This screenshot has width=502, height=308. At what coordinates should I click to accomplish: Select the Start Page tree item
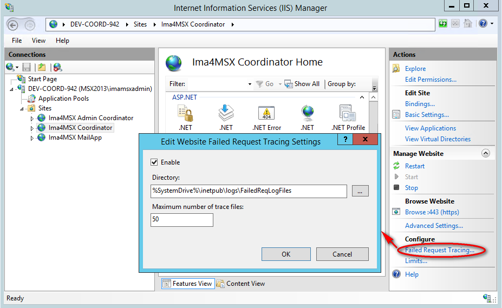[42, 79]
